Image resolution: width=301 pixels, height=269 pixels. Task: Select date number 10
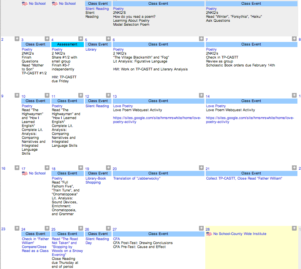[23, 97]
